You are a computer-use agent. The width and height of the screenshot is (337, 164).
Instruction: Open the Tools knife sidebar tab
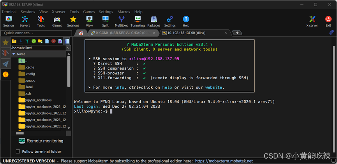5,53
